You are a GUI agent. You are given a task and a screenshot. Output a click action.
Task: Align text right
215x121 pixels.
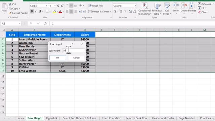(75, 11)
